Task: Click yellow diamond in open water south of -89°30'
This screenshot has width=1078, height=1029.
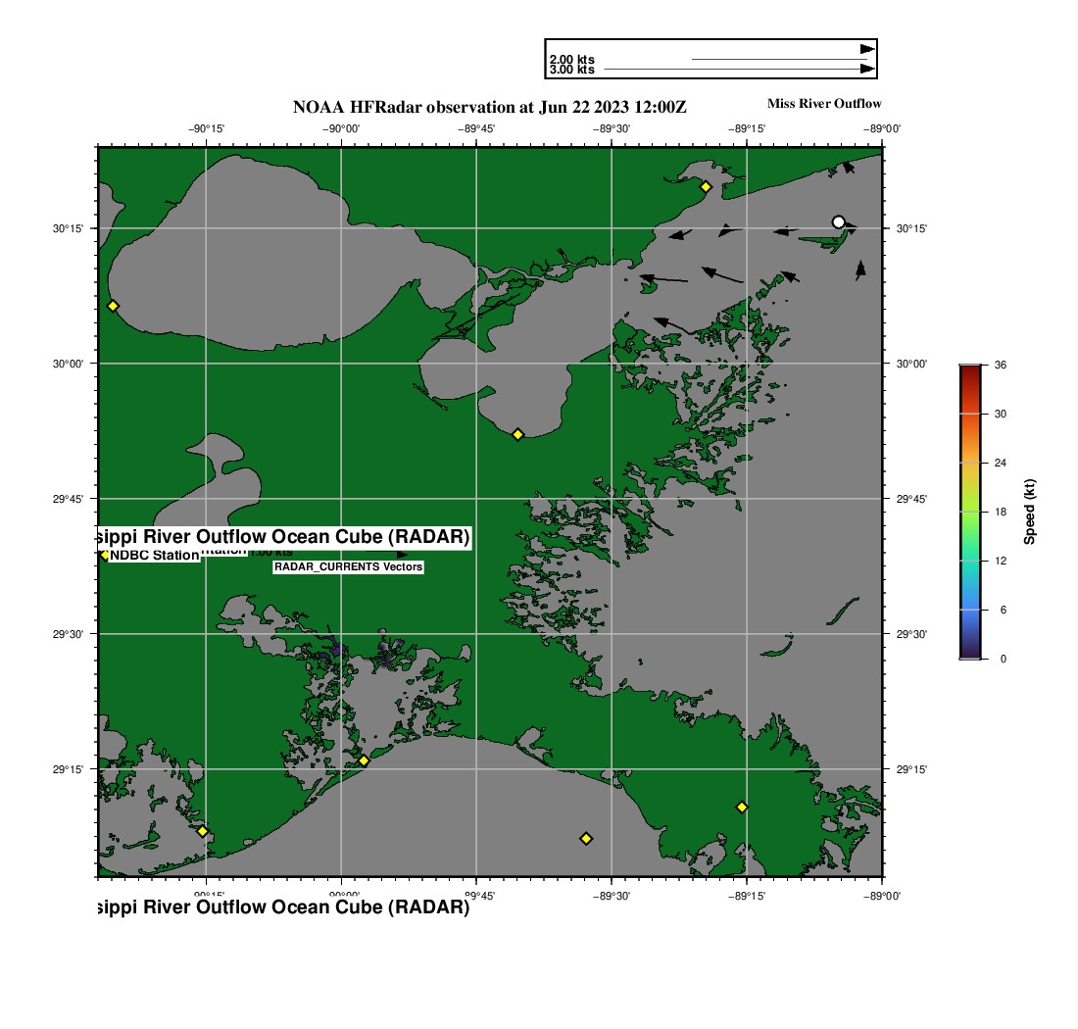Action: 586,838
